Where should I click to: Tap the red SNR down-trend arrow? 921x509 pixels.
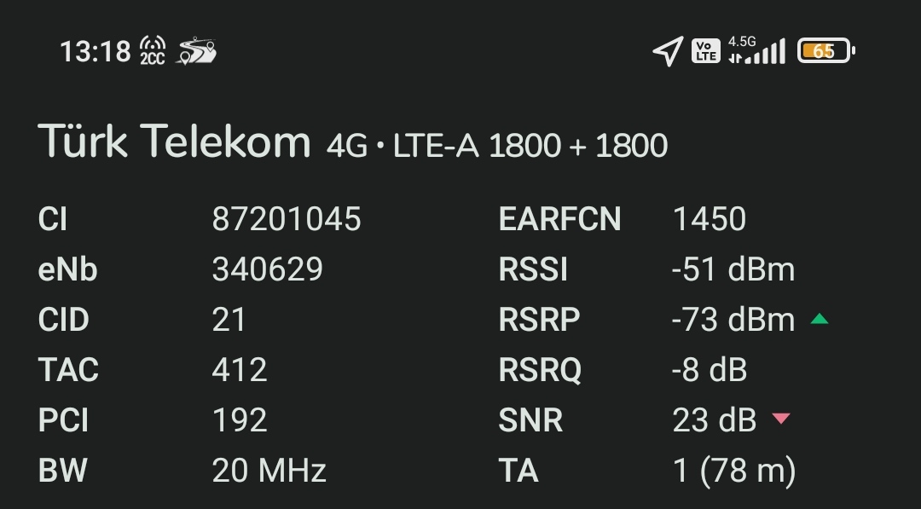point(780,418)
